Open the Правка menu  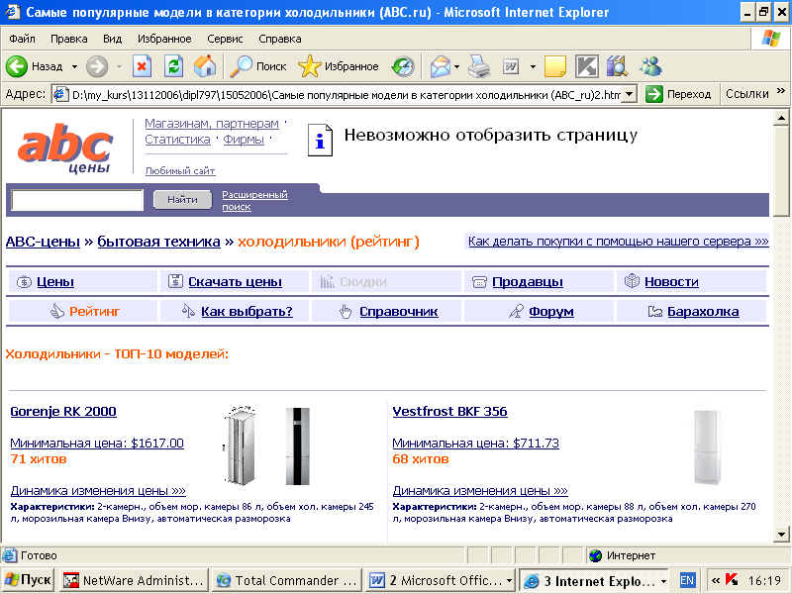click(69, 39)
